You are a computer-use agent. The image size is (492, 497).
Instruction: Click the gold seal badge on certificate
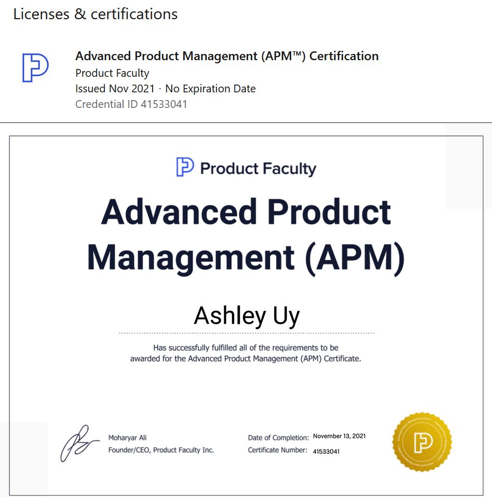click(x=422, y=441)
